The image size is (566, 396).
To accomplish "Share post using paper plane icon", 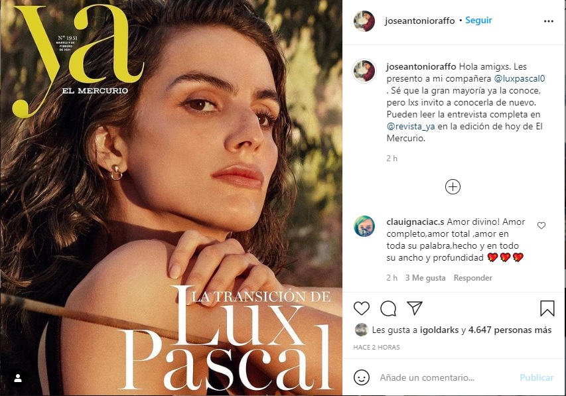I will 415,308.
